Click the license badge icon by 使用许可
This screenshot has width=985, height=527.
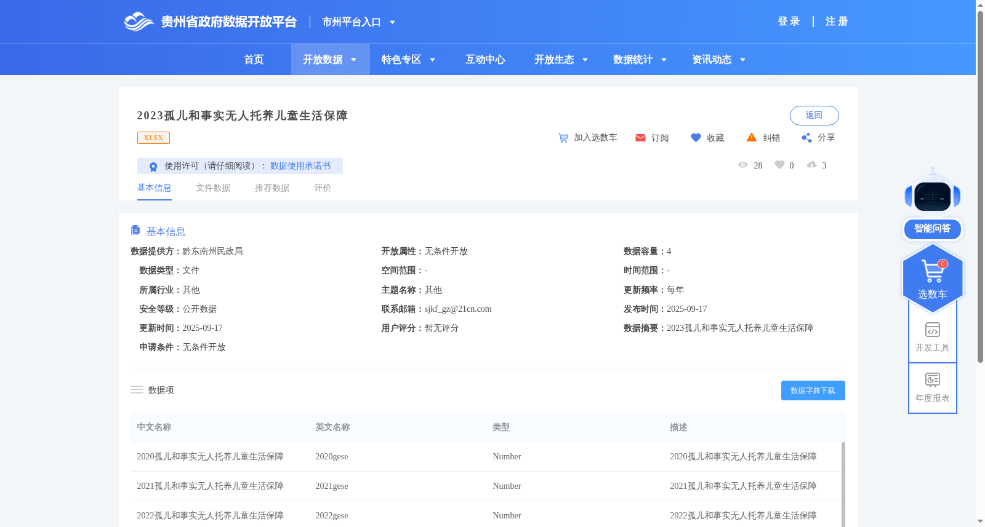pyautogui.click(x=153, y=167)
